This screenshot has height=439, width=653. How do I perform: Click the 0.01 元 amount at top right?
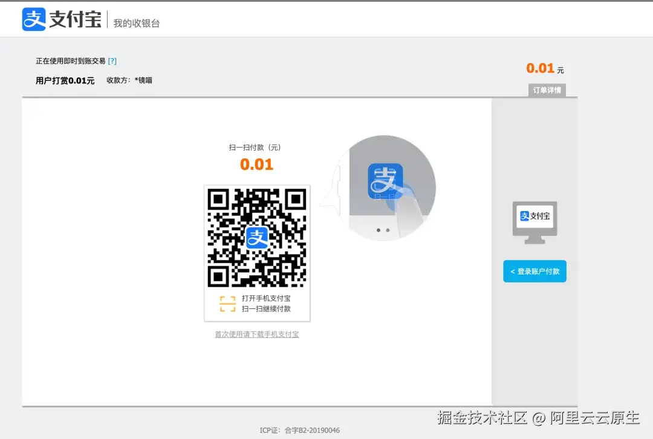(x=545, y=68)
